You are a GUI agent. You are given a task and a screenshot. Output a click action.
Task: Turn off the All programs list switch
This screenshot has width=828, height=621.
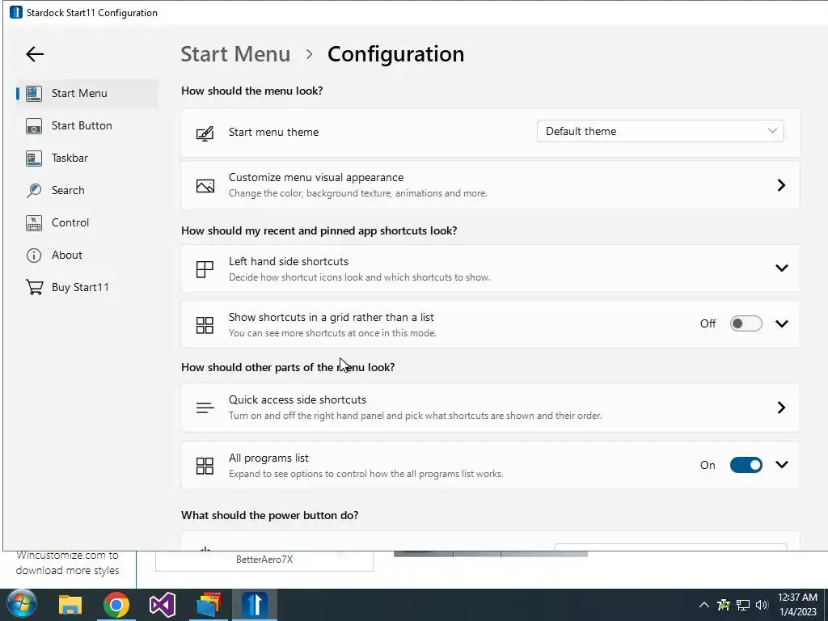(746, 465)
